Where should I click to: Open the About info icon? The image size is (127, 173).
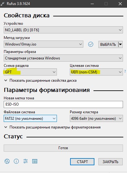point(16,161)
